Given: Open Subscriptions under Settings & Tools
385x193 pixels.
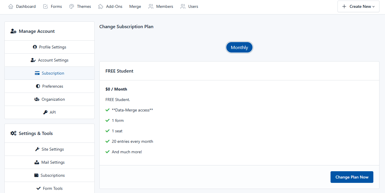Looking at the screenshot, I should [52, 175].
